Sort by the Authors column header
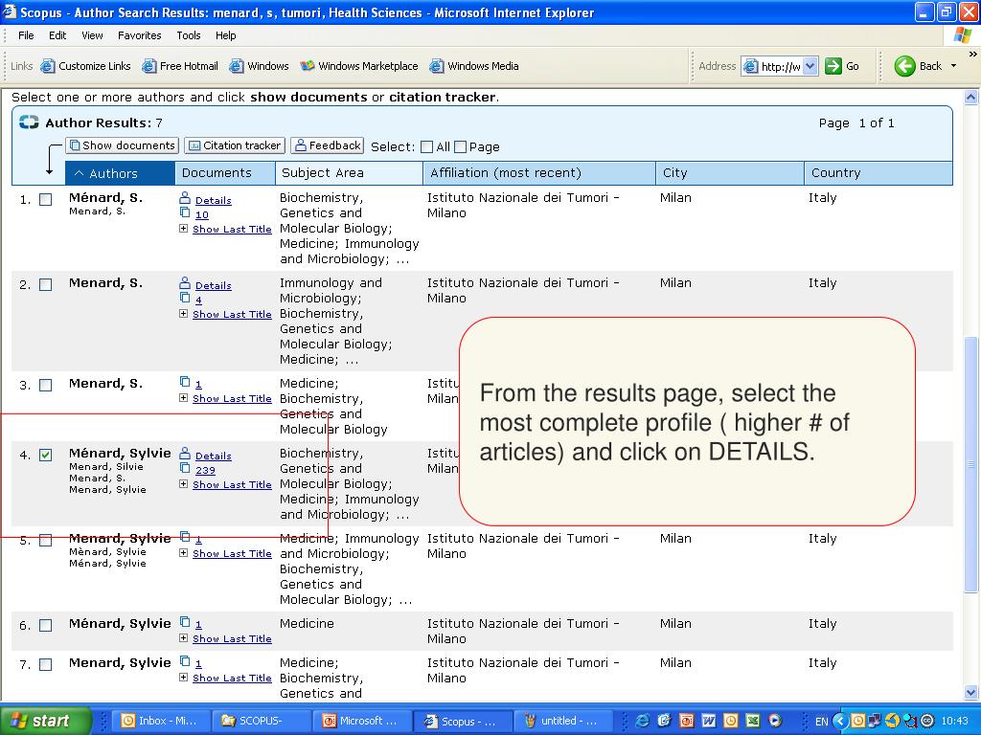This screenshot has width=981, height=735. [x=120, y=173]
